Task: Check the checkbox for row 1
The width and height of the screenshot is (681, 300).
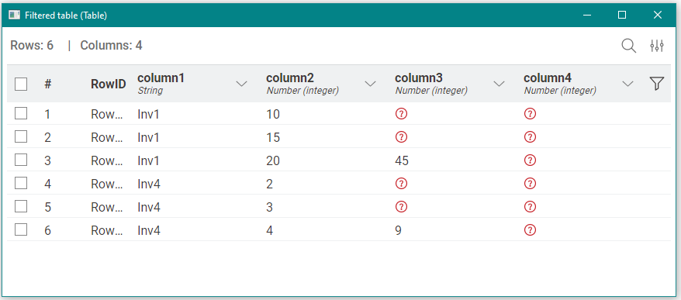Action: (21, 114)
